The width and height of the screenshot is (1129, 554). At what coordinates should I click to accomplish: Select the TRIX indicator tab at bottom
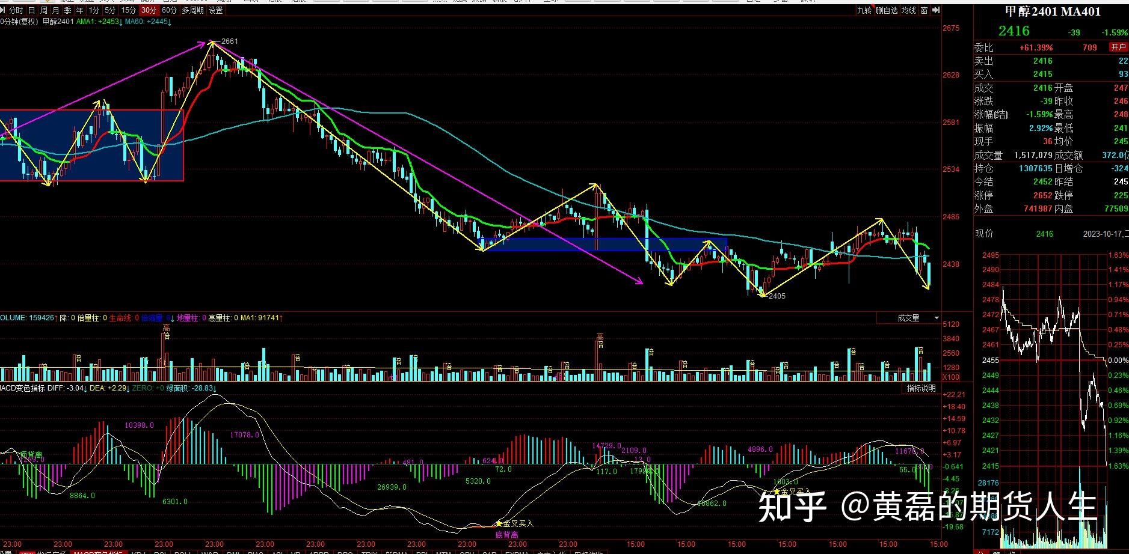coord(369,551)
